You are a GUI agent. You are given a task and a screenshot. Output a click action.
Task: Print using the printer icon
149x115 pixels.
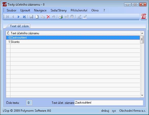tap(61, 17)
